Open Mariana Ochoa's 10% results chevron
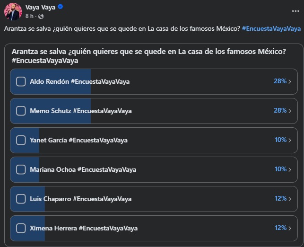This screenshot has height=247, width=304. point(290,169)
